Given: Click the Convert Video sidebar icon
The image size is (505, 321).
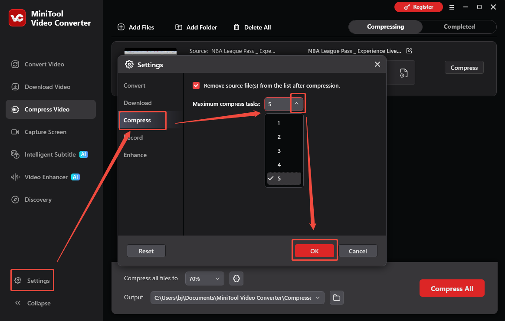Looking at the screenshot, I should click(x=15, y=64).
